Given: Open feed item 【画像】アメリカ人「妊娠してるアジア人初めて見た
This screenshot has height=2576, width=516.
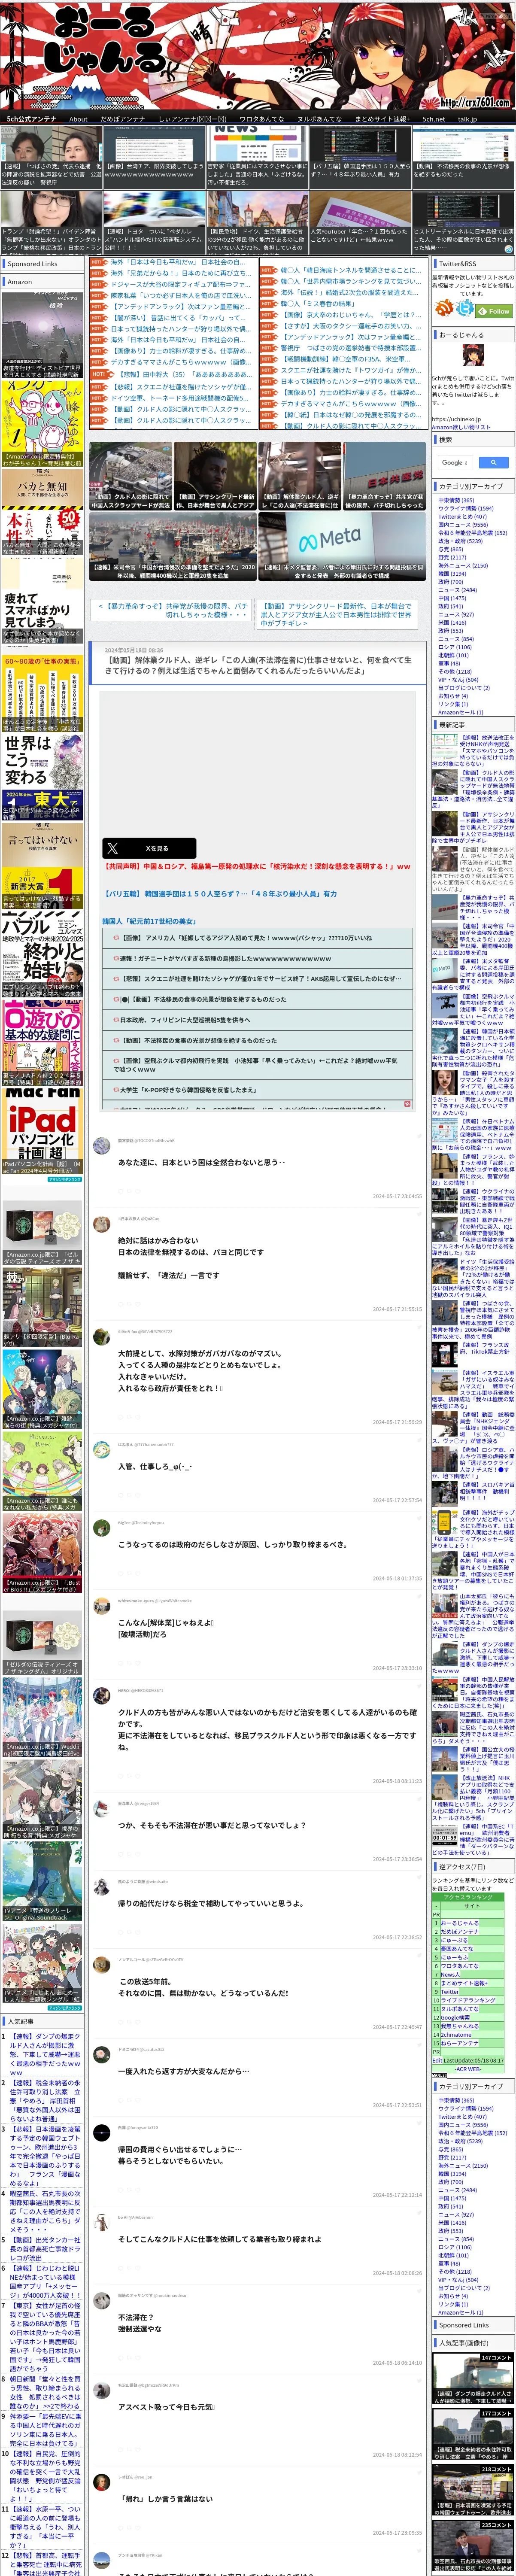Looking at the screenshot, I should (258, 939).
